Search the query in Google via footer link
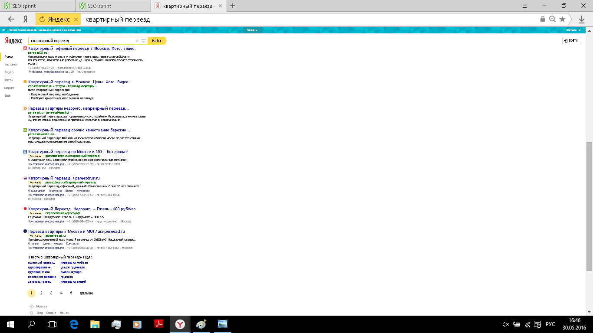The height and width of the screenshot is (333, 593). tap(51, 313)
